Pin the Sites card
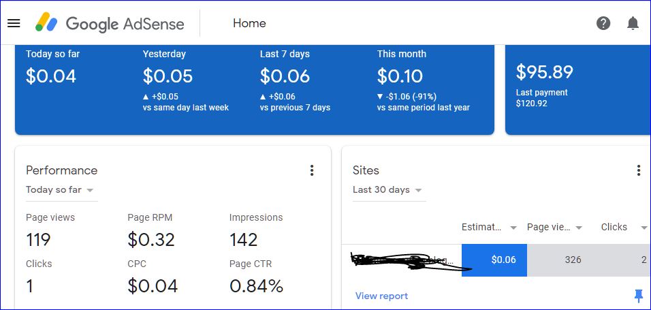 tap(639, 296)
